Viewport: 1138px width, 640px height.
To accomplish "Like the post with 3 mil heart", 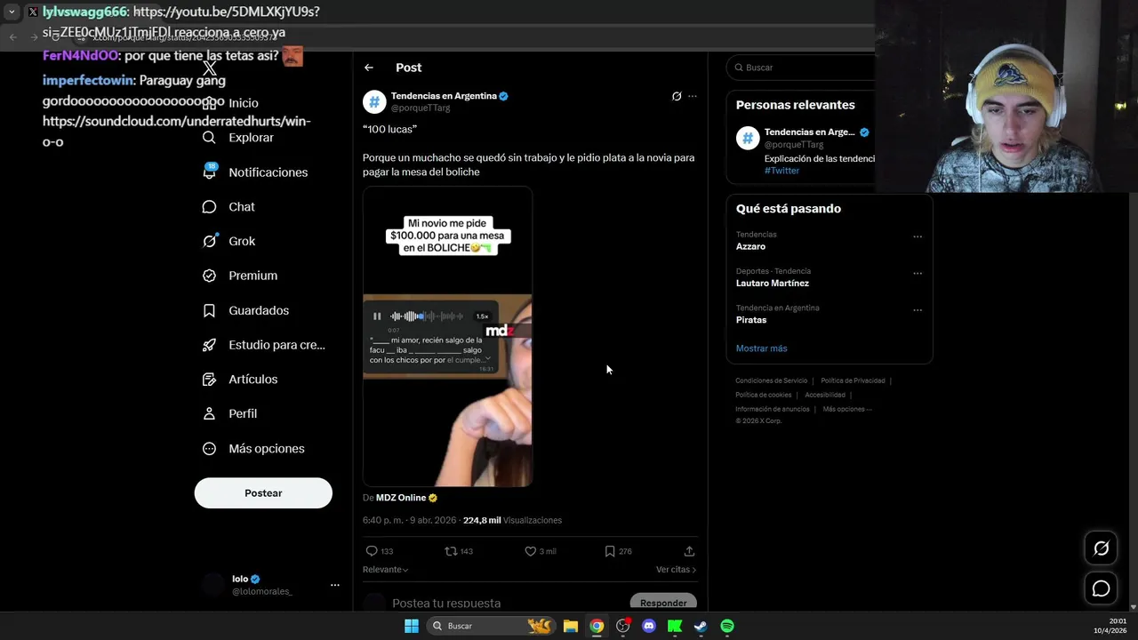I will pos(530,551).
